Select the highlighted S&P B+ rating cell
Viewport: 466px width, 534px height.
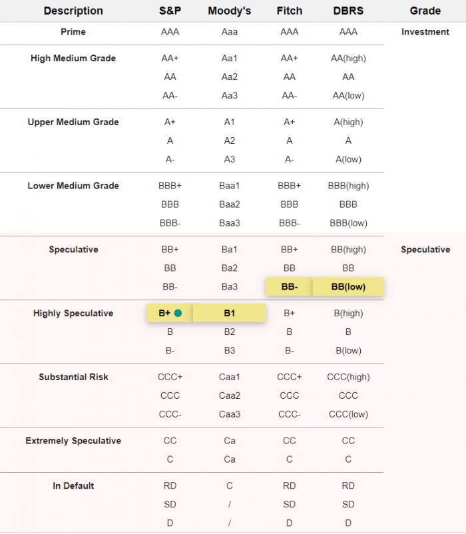(x=170, y=313)
